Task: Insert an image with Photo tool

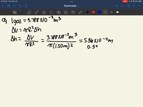Action: pyautogui.click(x=66, y=12)
